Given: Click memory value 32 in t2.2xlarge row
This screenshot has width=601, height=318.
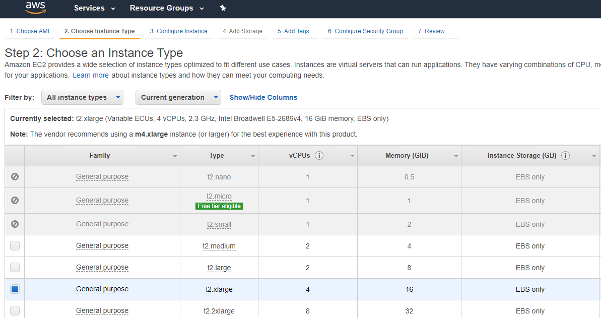Looking at the screenshot, I should [x=410, y=311].
